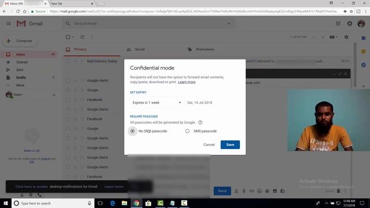The height and width of the screenshot is (208, 370).
Task: Open File Explorer from the taskbar
Action: (x=124, y=203)
